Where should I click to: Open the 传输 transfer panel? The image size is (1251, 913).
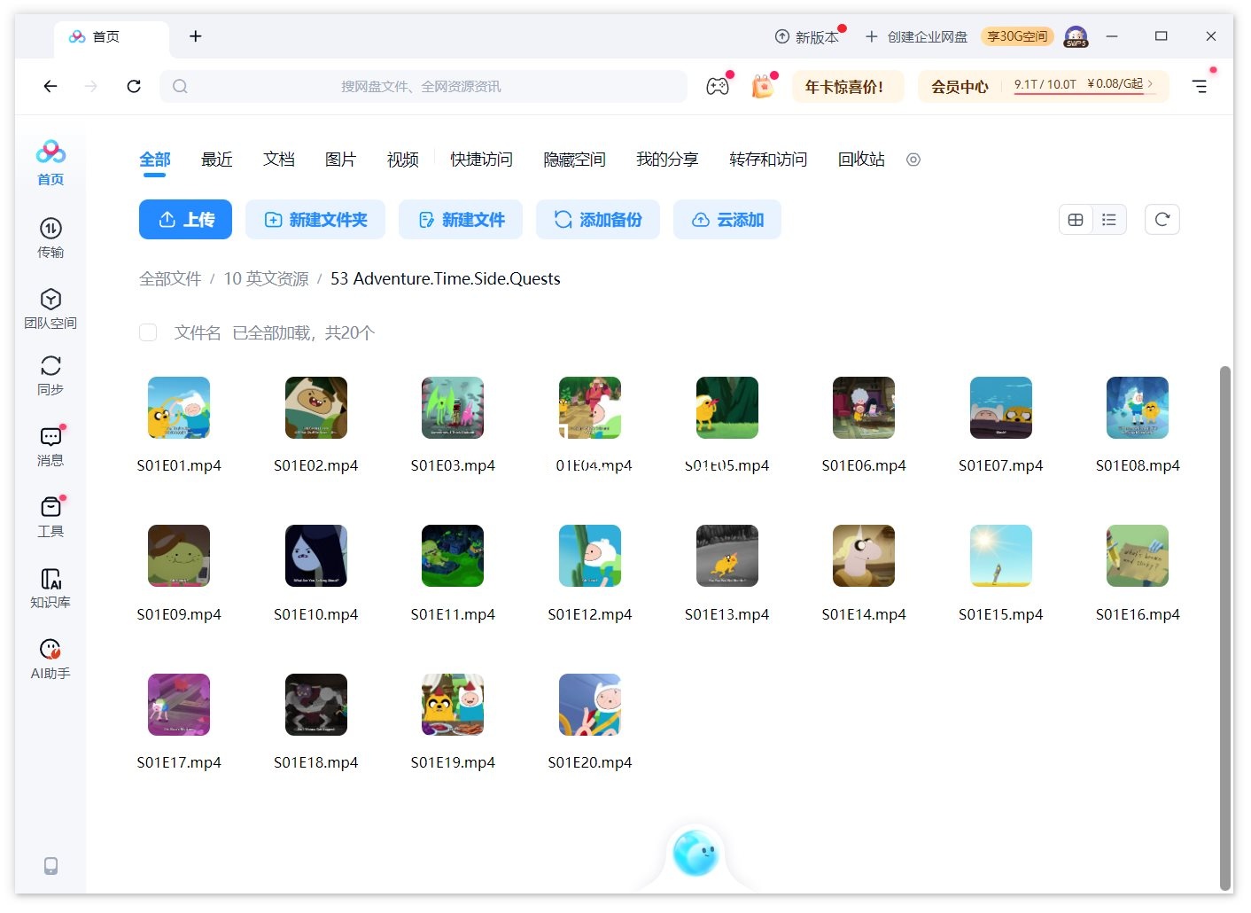[51, 238]
